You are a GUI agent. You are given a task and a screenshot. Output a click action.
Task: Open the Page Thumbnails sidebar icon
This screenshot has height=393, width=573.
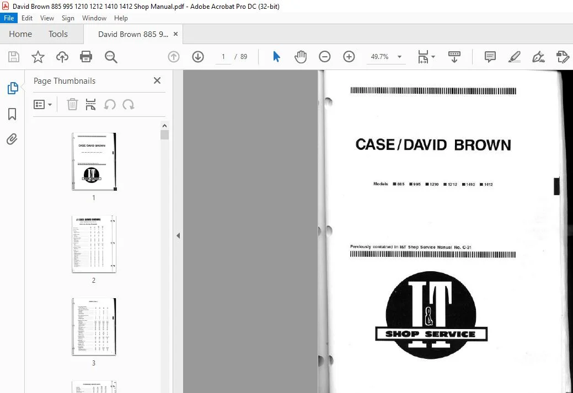click(13, 88)
